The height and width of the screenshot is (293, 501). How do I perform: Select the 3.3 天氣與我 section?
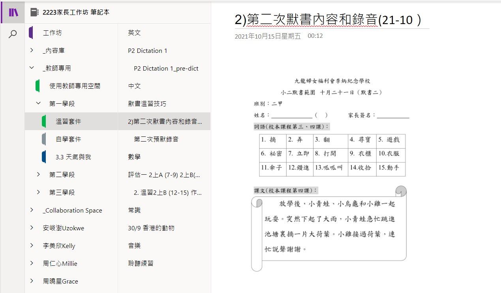73,157
